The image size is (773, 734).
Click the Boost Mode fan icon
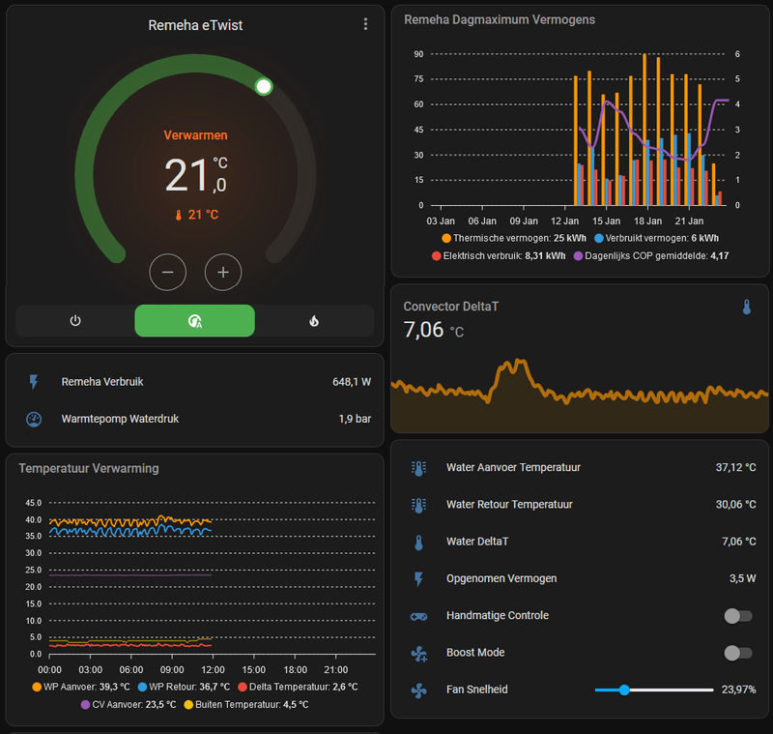point(418,653)
